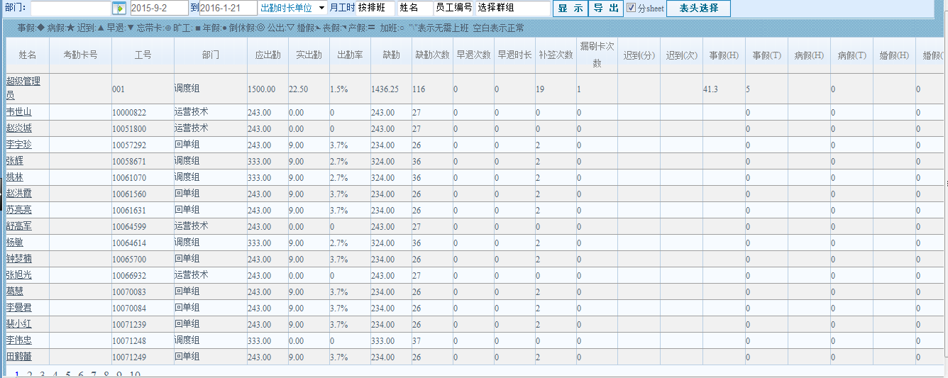Focus the 员工编号 search field
This screenshot has height=378, width=948.
pyautogui.click(x=454, y=9)
